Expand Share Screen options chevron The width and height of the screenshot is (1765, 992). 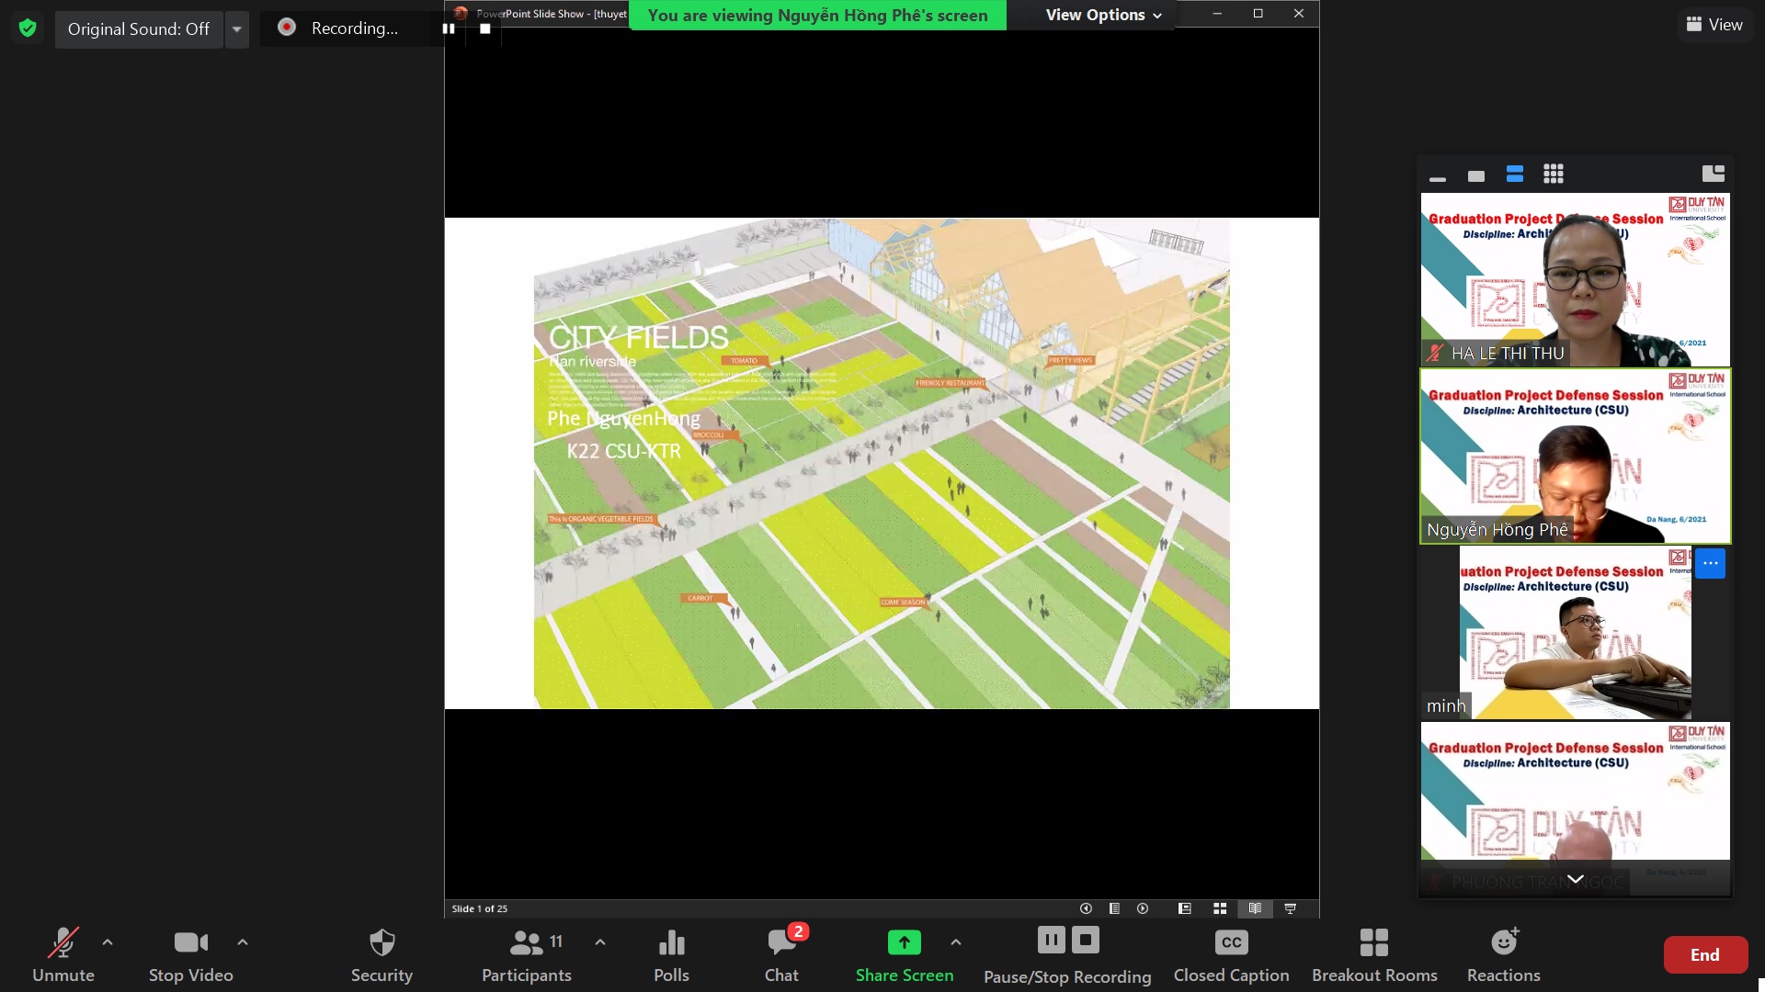coord(956,942)
